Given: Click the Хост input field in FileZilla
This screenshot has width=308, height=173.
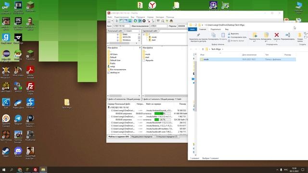Looking at the screenshot, I should pos(121,26).
